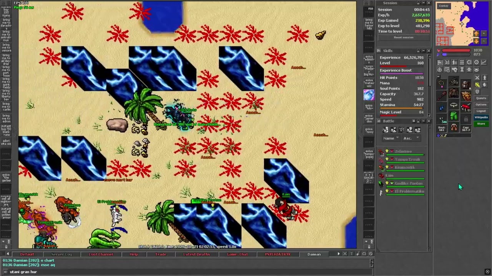492x276 pixels.
Task: Click the calendar clock icon in sidebar
Action: (447, 69)
